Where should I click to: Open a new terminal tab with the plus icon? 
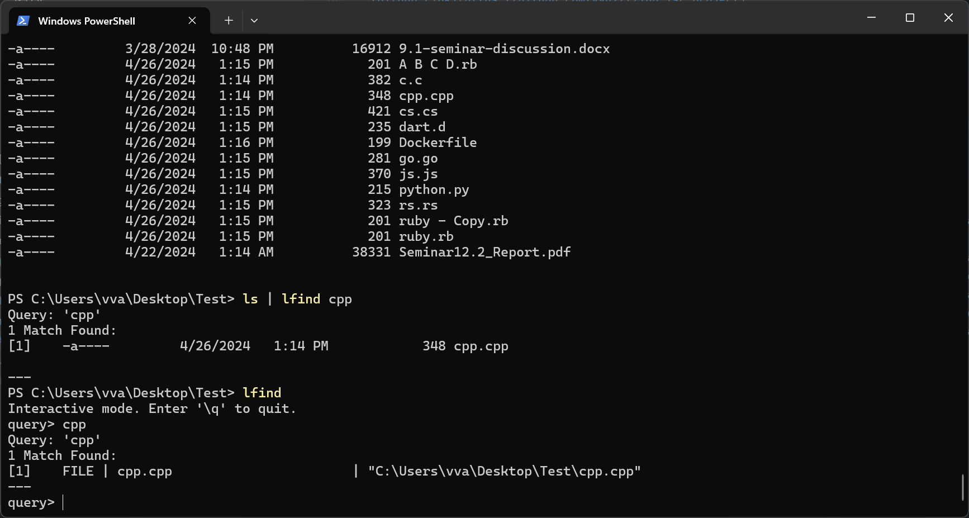(x=229, y=20)
